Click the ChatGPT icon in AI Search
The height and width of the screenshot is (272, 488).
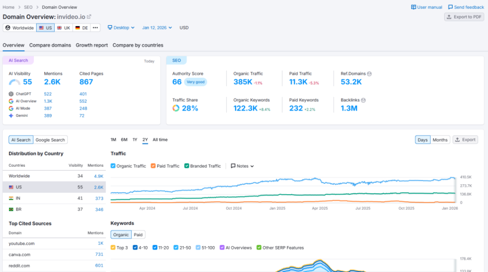point(11,94)
